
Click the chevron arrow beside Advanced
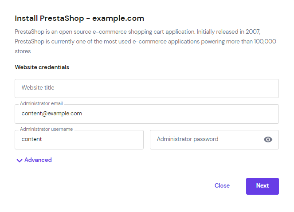point(19,161)
